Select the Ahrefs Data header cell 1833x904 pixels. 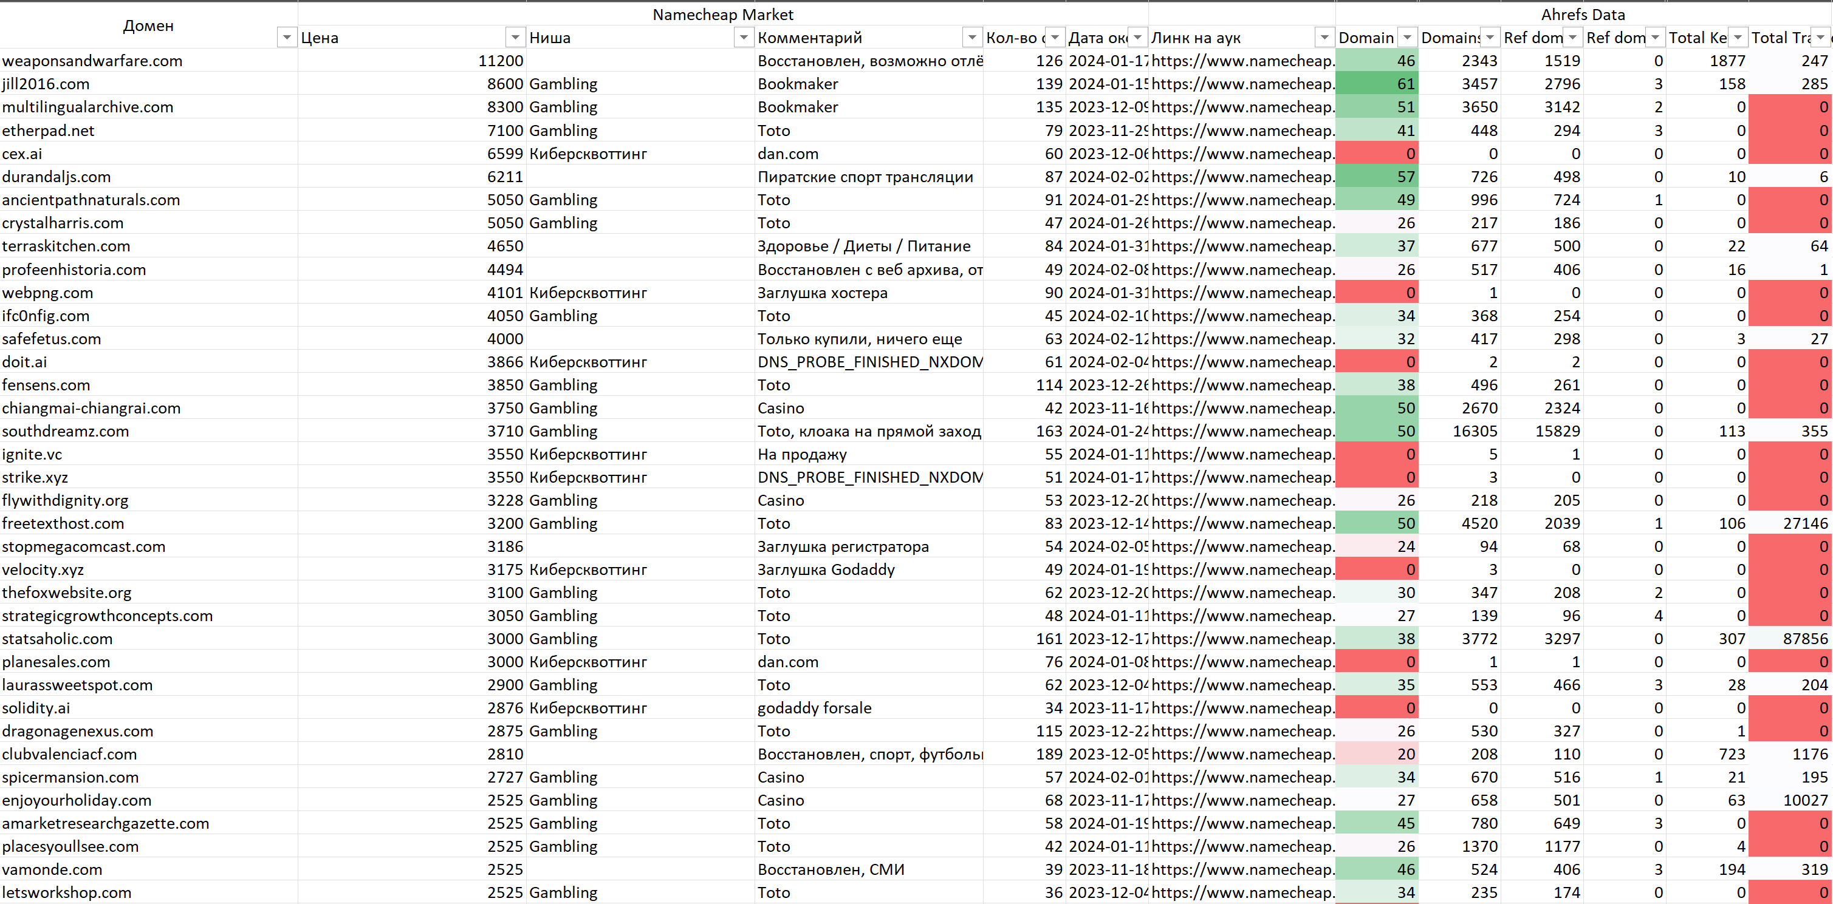pos(1583,14)
